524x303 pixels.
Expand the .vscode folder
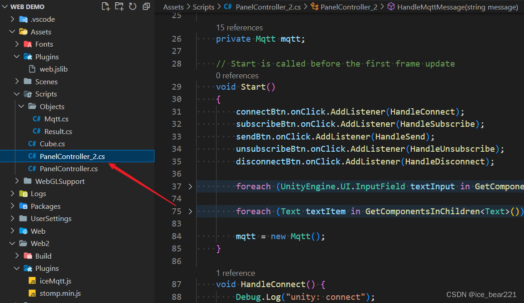coord(12,19)
